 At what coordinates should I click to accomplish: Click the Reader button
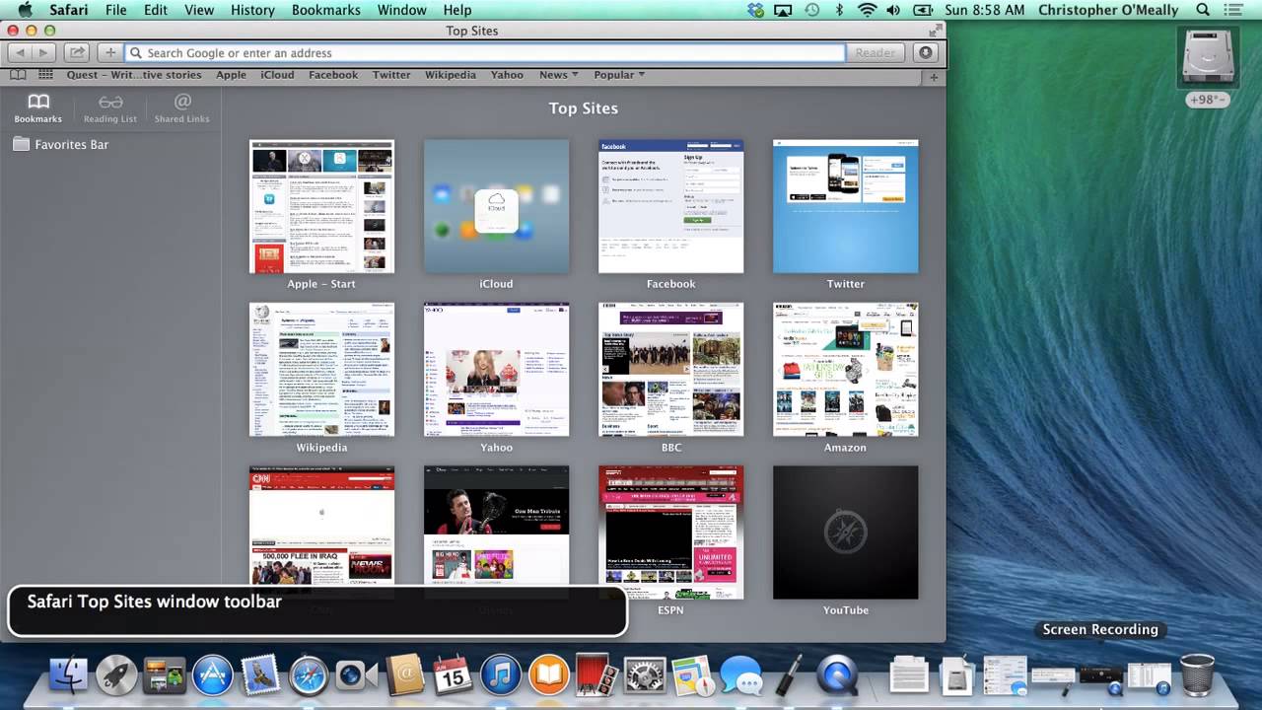pyautogui.click(x=876, y=52)
